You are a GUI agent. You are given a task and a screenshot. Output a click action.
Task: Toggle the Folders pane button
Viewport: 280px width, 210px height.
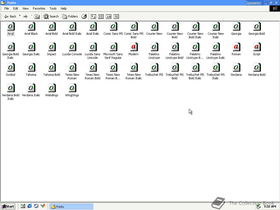70,16
